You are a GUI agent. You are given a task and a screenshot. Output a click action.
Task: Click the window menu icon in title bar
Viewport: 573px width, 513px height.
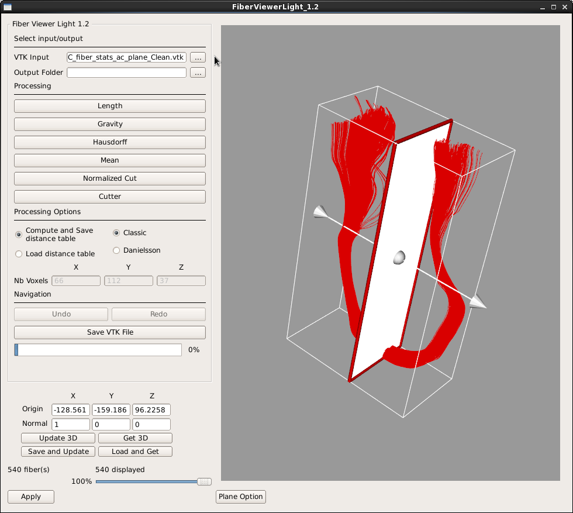[x=7, y=7]
